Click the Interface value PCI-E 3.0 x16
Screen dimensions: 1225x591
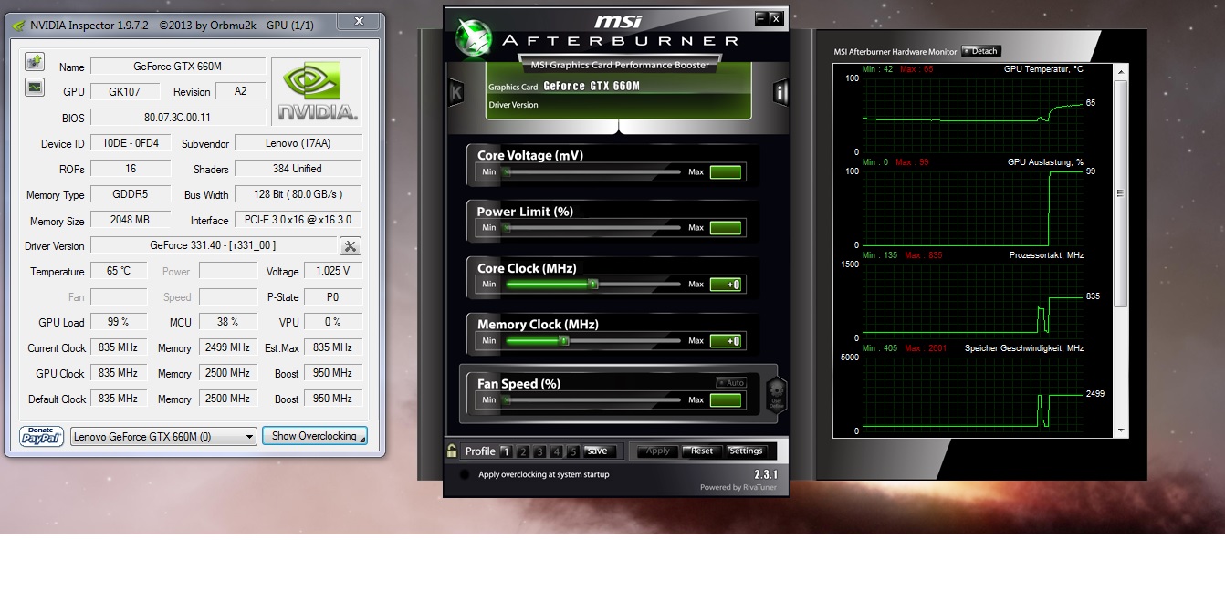298,220
